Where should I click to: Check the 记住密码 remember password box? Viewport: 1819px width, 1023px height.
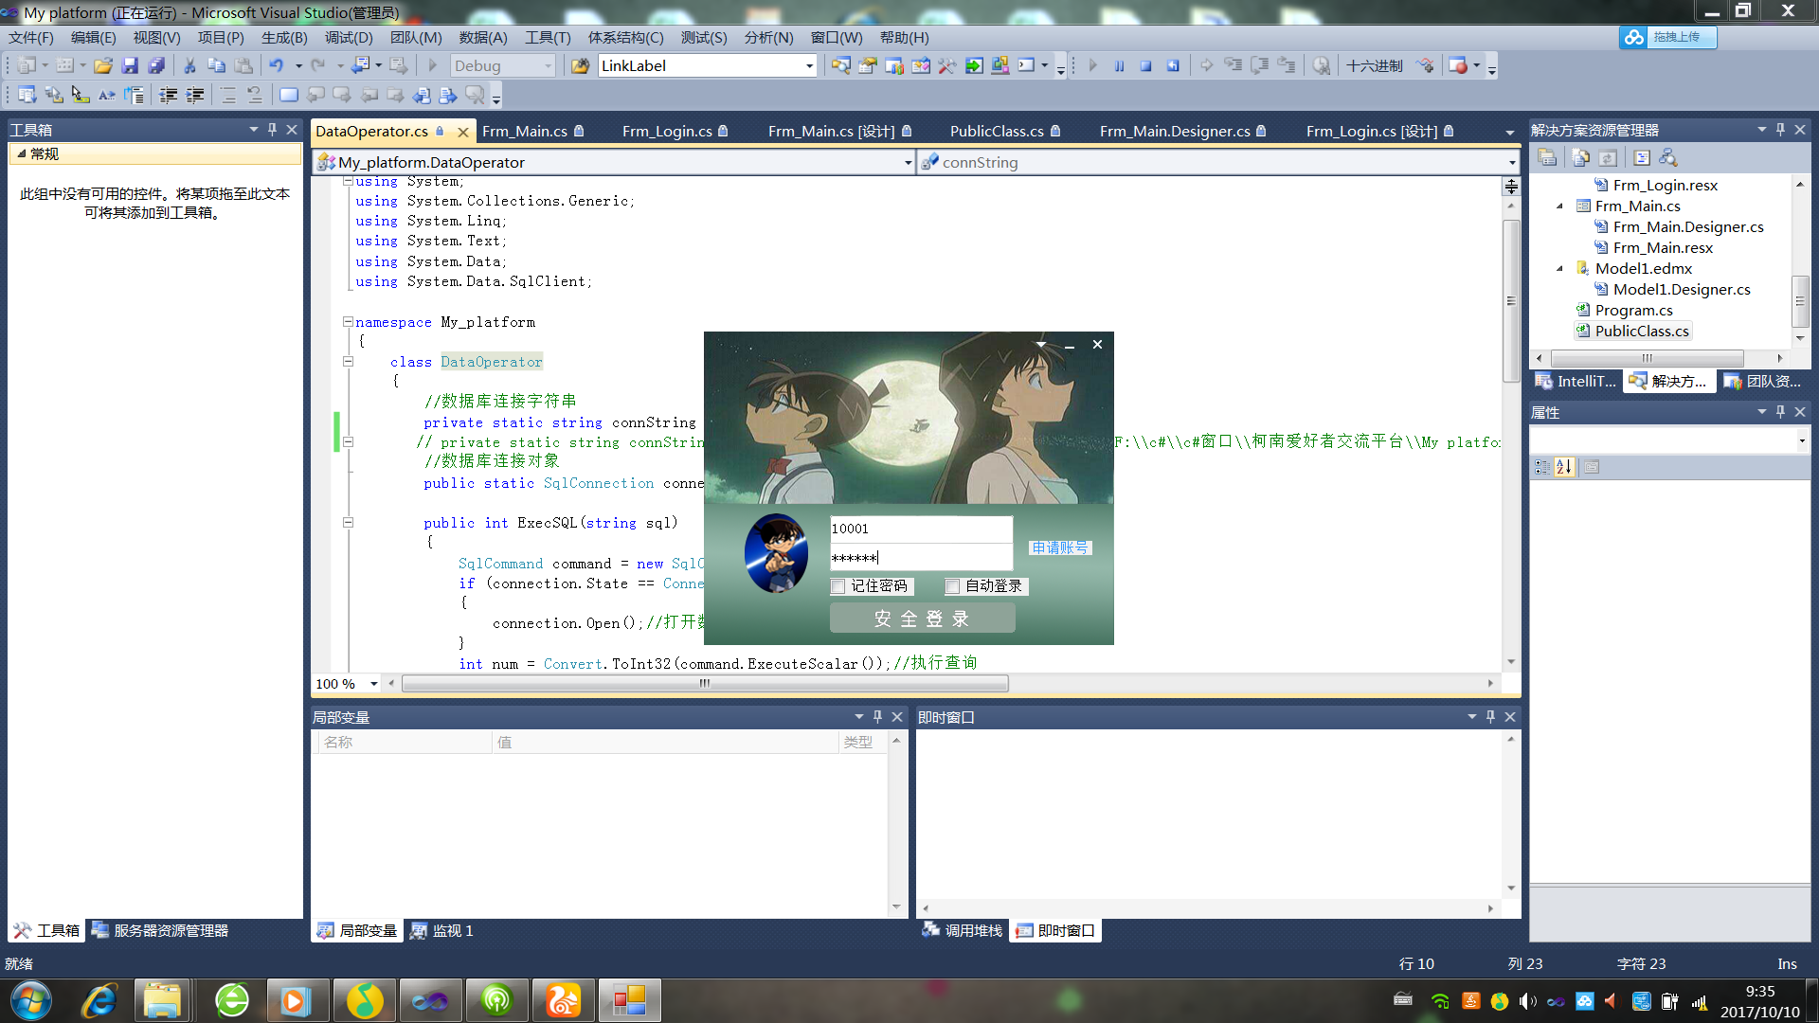pos(837,586)
